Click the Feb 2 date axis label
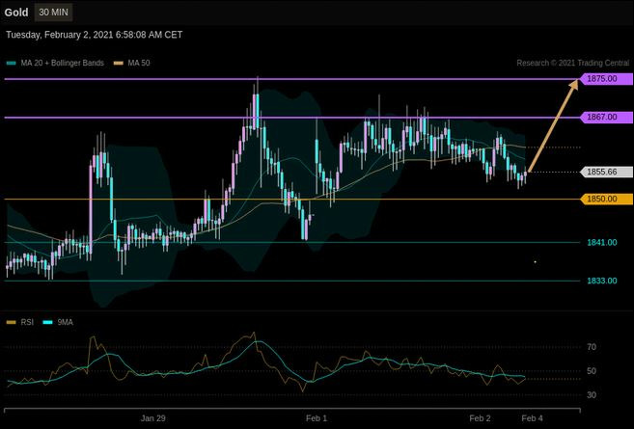 click(480, 418)
